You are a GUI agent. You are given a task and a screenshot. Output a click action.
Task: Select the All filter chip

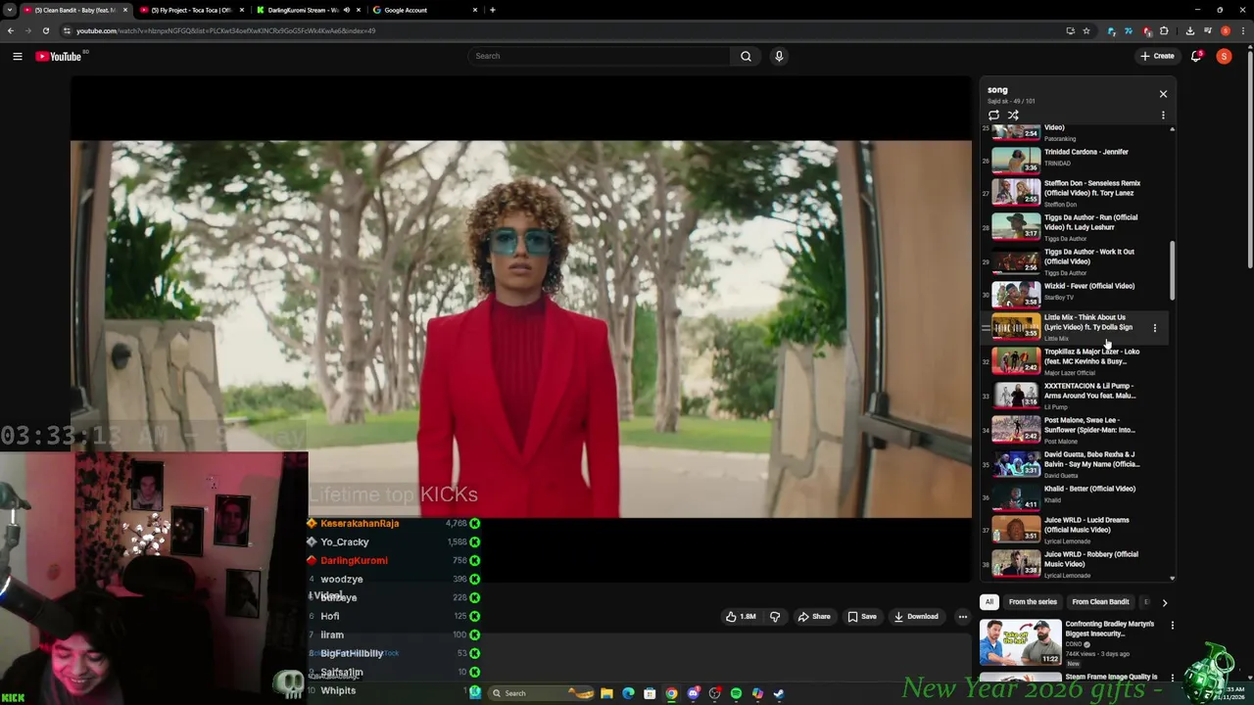point(989,602)
